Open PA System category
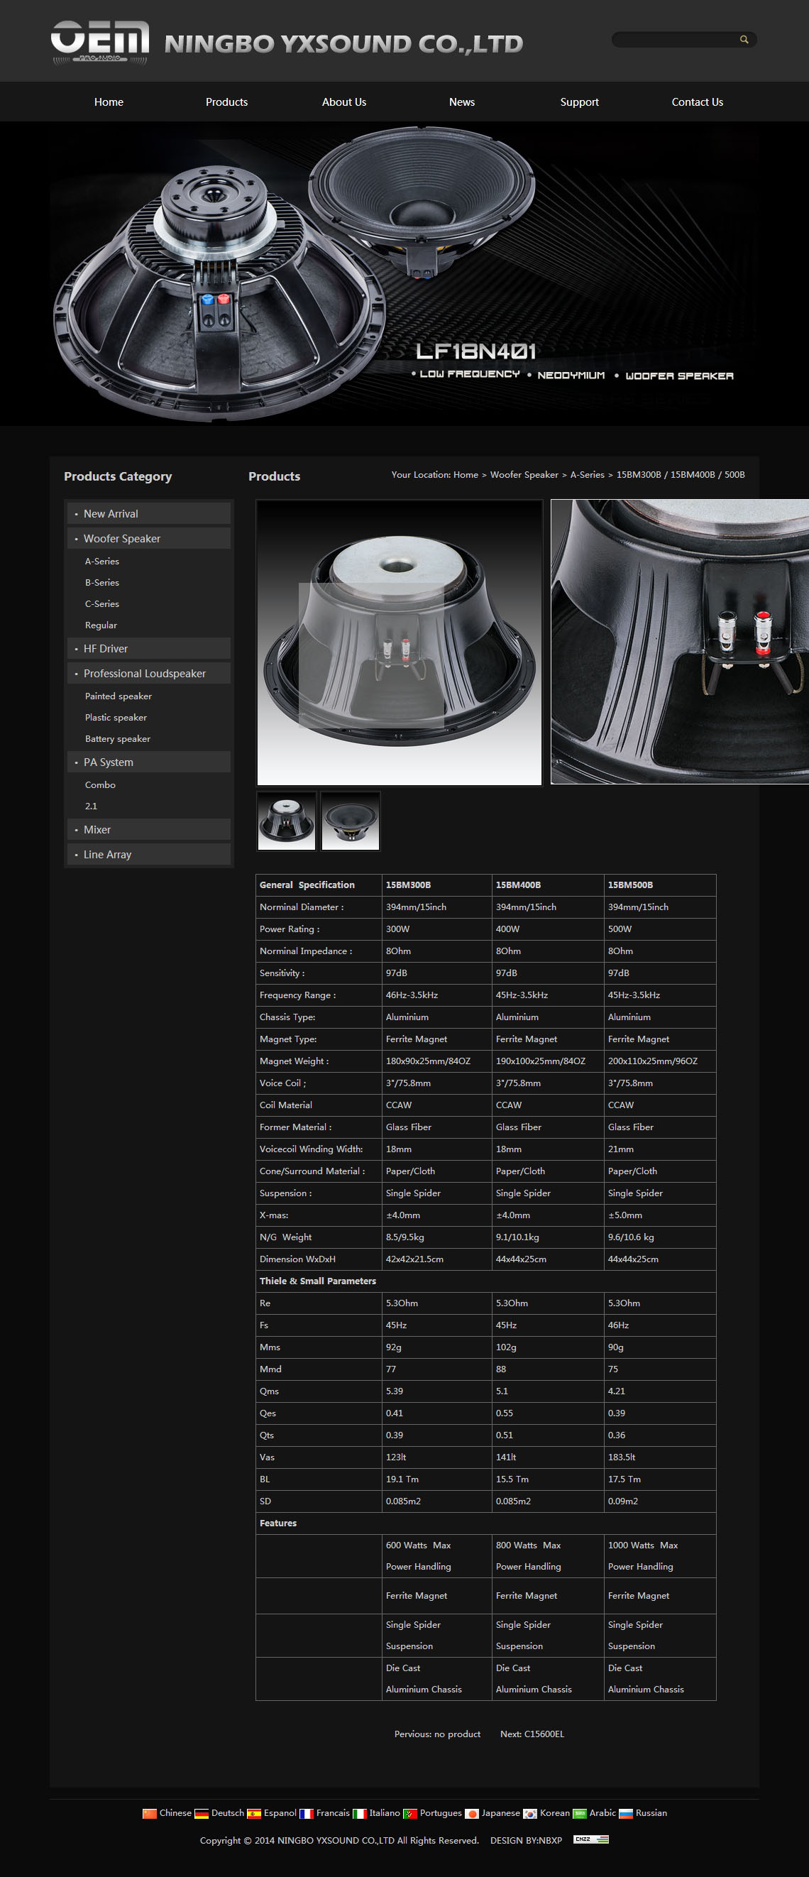The width and height of the screenshot is (809, 1877). (x=149, y=762)
